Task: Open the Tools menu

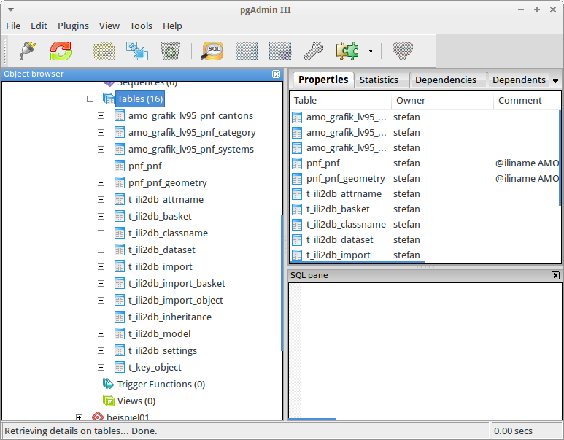Action: click(x=141, y=26)
